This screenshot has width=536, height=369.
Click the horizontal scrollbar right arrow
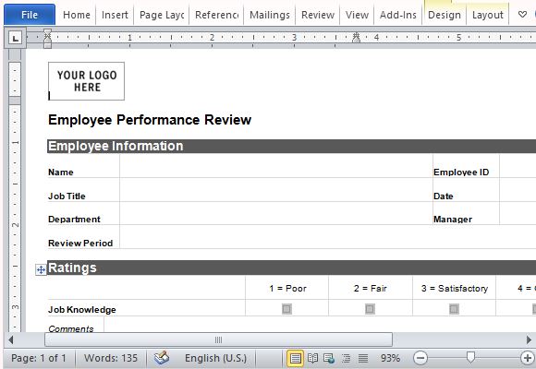529,339
